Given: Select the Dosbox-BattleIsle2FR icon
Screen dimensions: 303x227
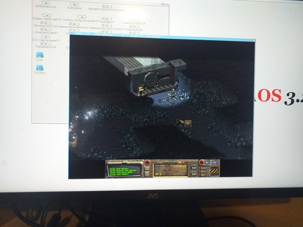Looking at the screenshot, I should pos(47,17).
